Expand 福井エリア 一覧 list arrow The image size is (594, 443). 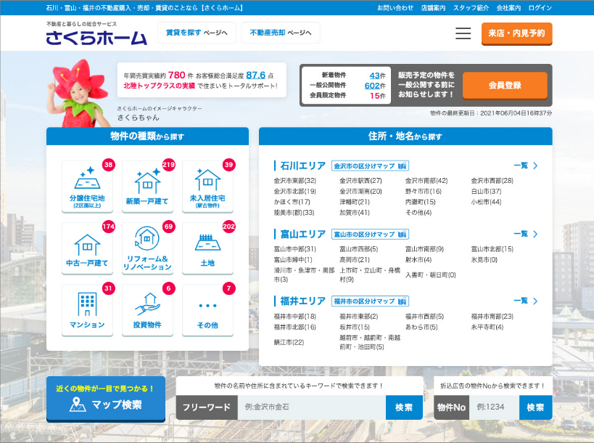[526, 301]
